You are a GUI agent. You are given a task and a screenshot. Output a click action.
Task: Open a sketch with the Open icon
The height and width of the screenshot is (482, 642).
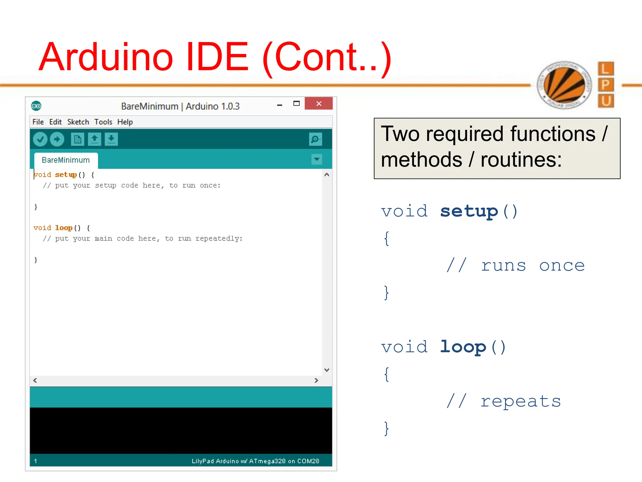[x=94, y=139]
